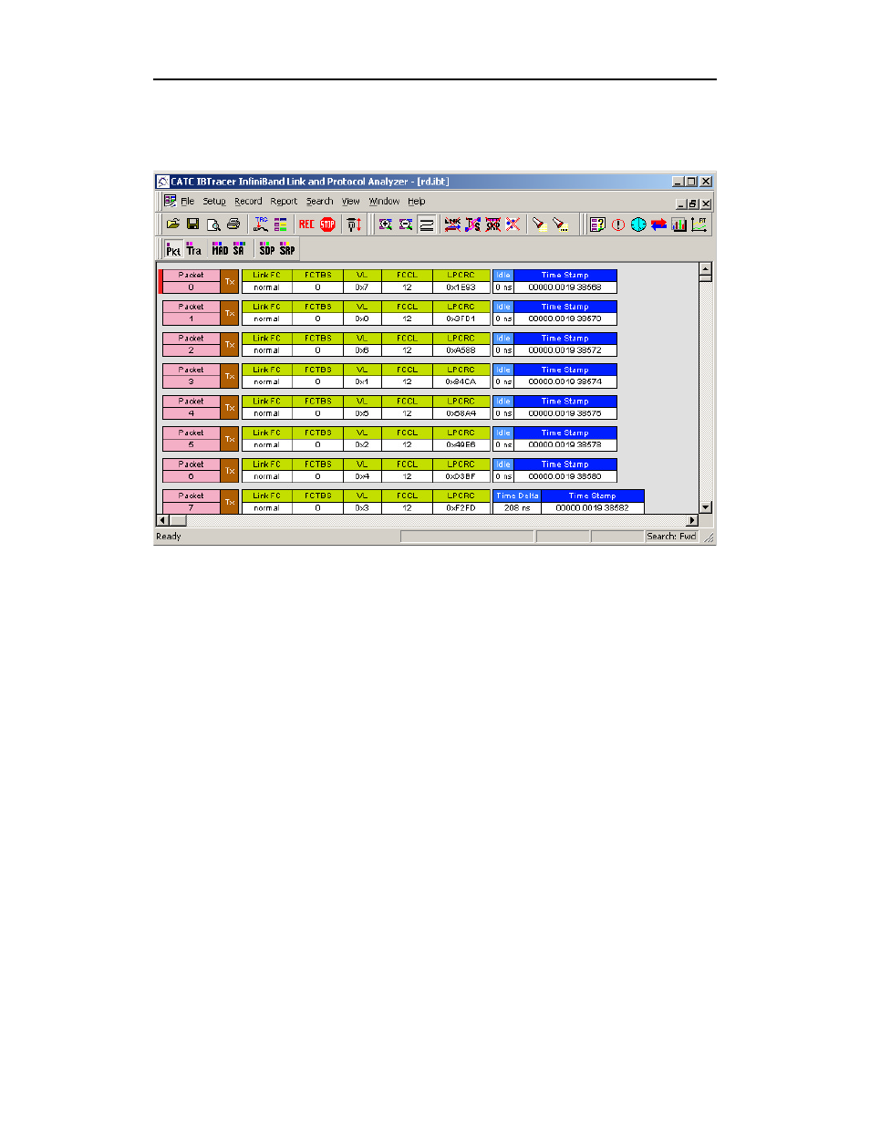This screenshot has width=870, height=1127.
Task: Open display options colored list icon
Action: coord(280,224)
